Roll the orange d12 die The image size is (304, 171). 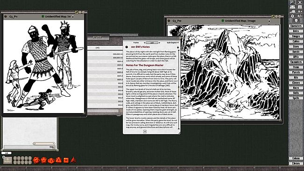pos(44,160)
